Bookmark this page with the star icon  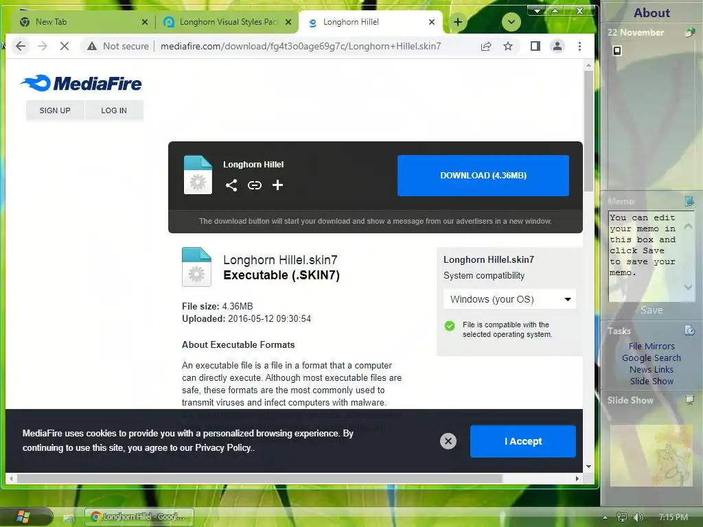coord(508,46)
